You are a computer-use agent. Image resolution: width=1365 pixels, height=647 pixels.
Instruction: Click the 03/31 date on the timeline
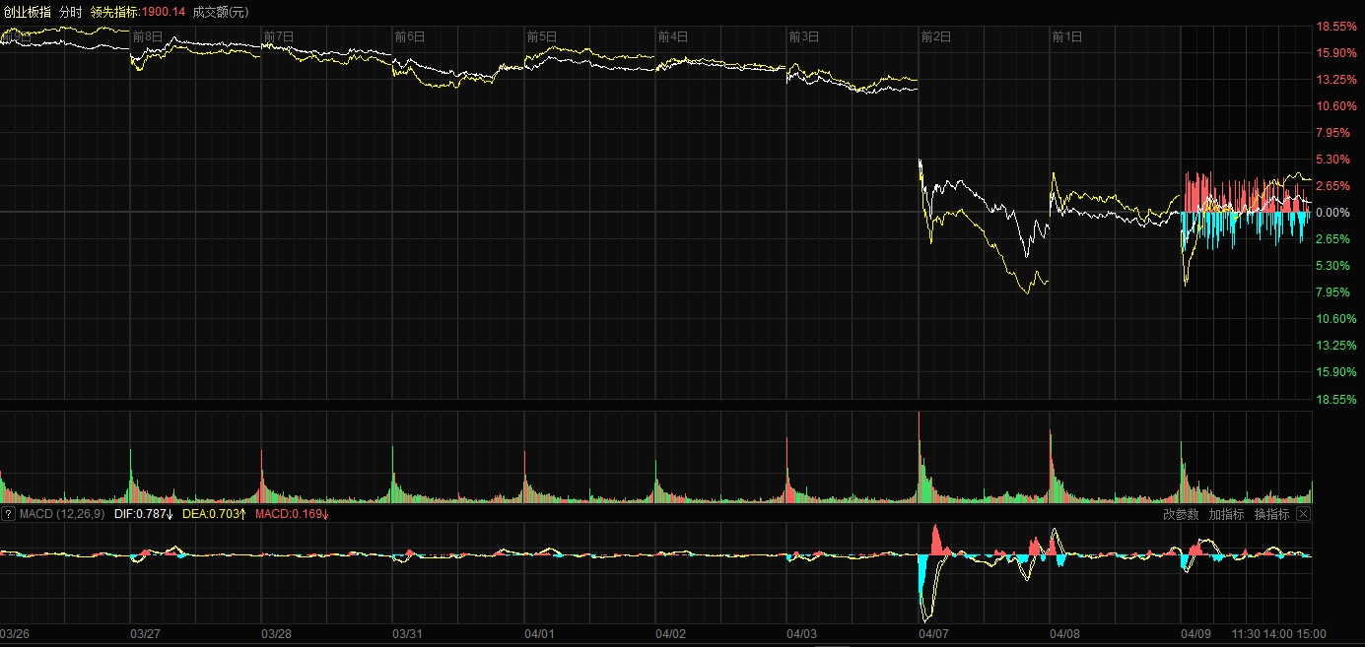(x=407, y=633)
